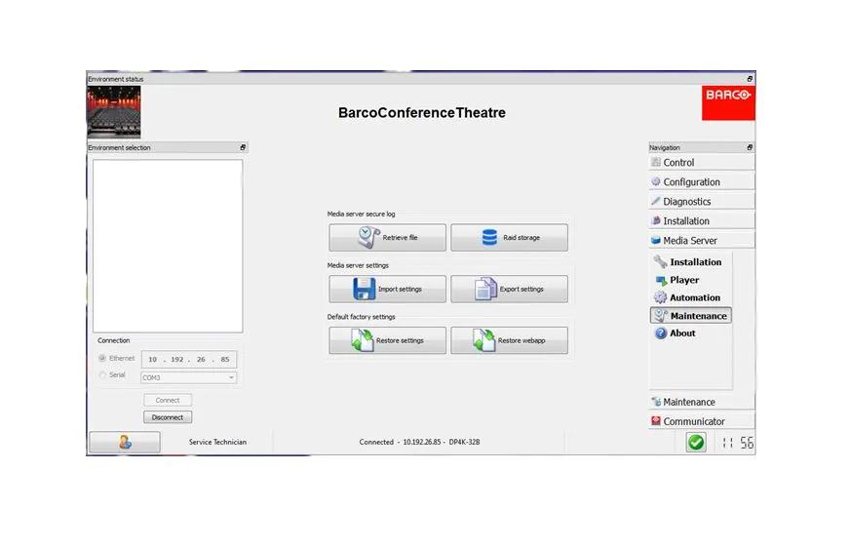Undock the Navigation panel
Viewport: 850px width, 548px height.
750,147
